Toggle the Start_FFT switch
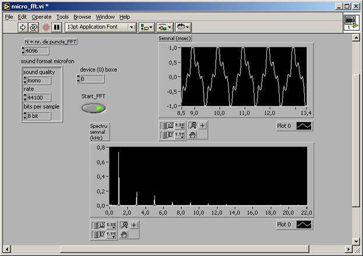This screenshot has height=256, width=363. (x=93, y=108)
